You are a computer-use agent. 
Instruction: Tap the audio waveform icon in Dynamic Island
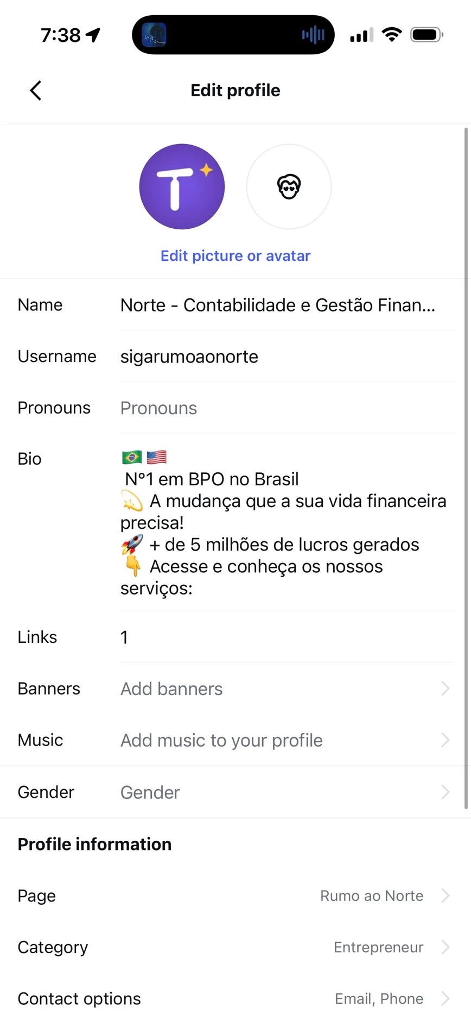[x=313, y=35]
